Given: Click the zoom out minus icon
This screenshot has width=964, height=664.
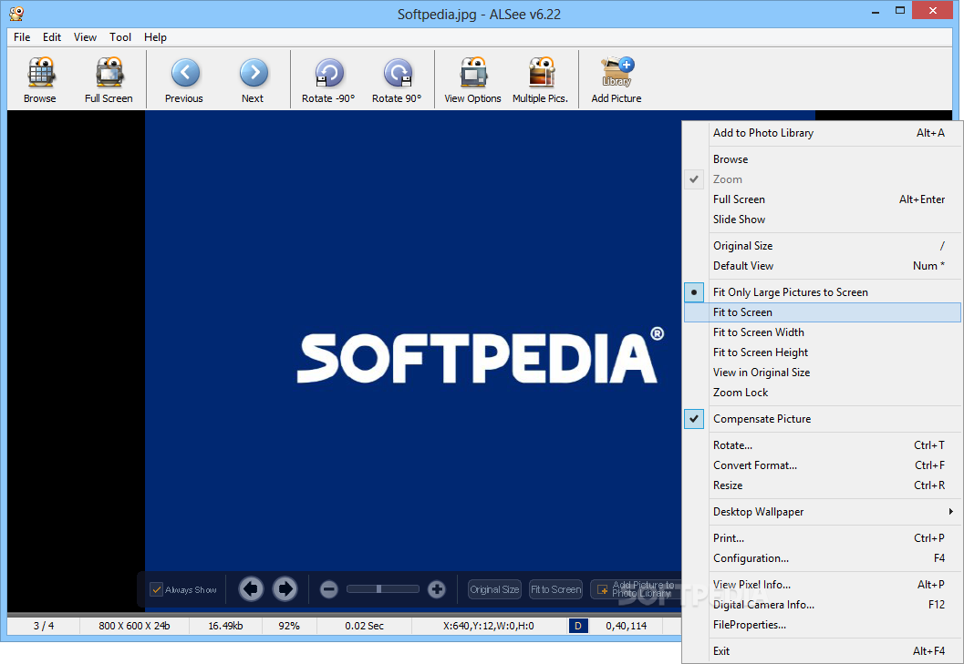Looking at the screenshot, I should 329,589.
